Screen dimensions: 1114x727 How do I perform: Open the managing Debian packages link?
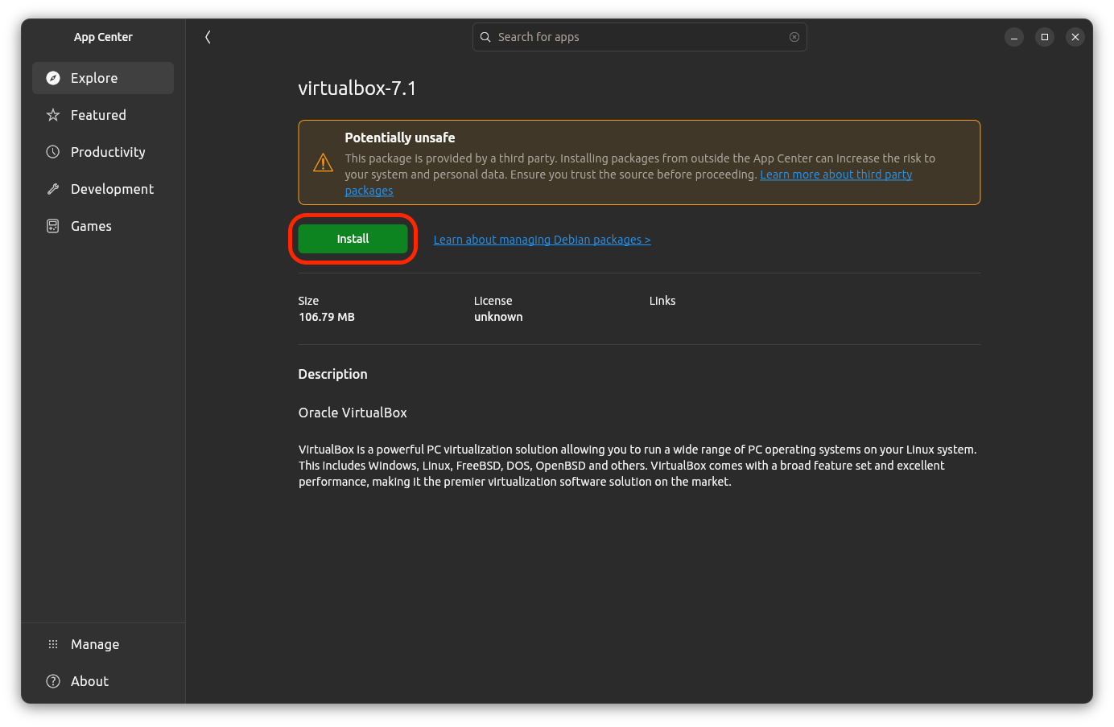click(x=542, y=239)
